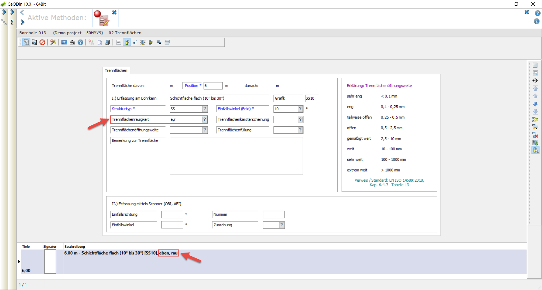Close active method with blue X
Image resolution: width=542 pixels, height=290 pixels.
pos(114,12)
